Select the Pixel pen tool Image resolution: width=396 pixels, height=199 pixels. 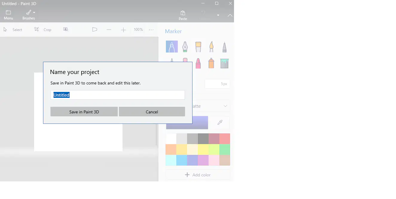(x=224, y=47)
